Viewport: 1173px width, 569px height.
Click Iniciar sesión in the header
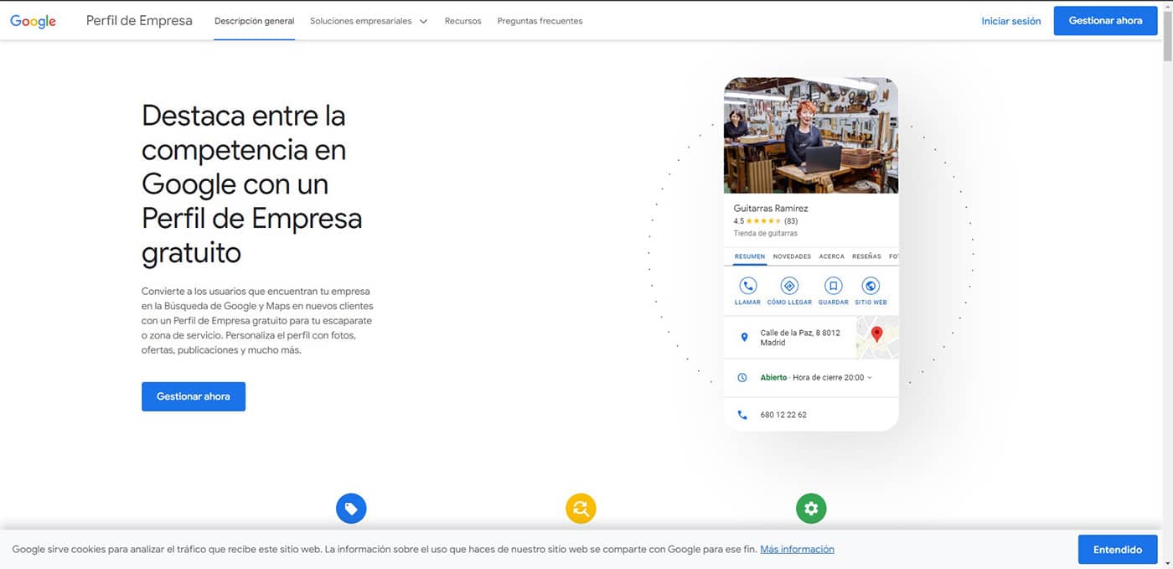[1011, 21]
